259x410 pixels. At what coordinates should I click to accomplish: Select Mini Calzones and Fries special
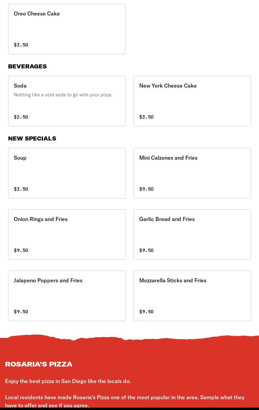coord(192,173)
